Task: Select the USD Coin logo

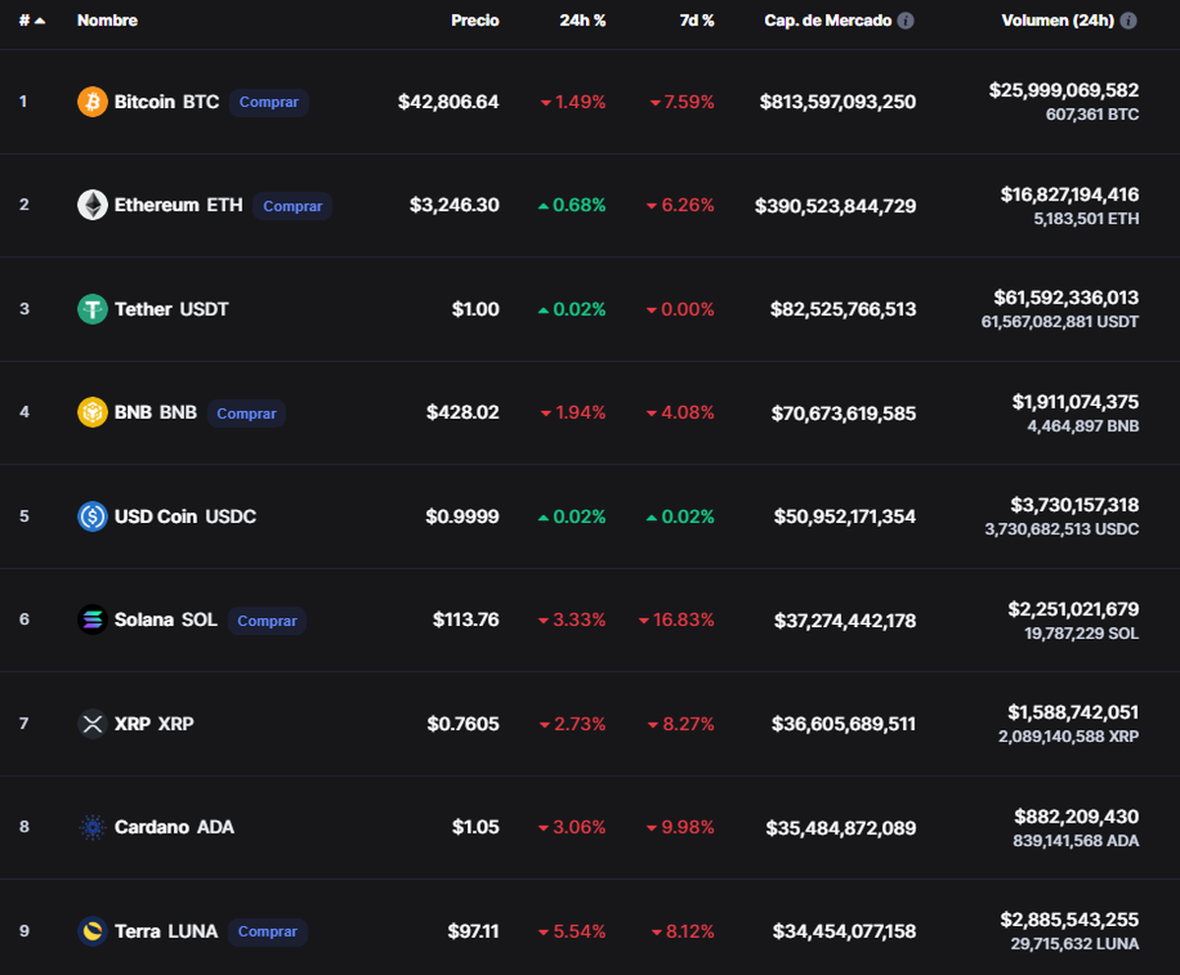Action: click(91, 516)
